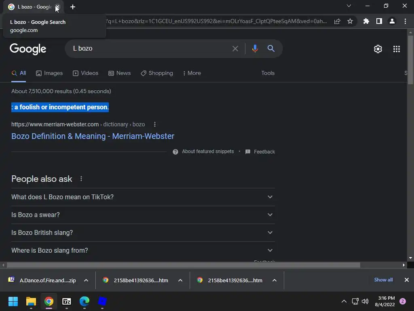Open the notifications badge
This screenshot has width=414, height=311.
point(403,301)
